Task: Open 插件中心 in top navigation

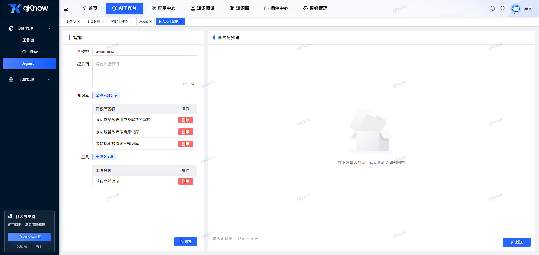Action: (276, 8)
